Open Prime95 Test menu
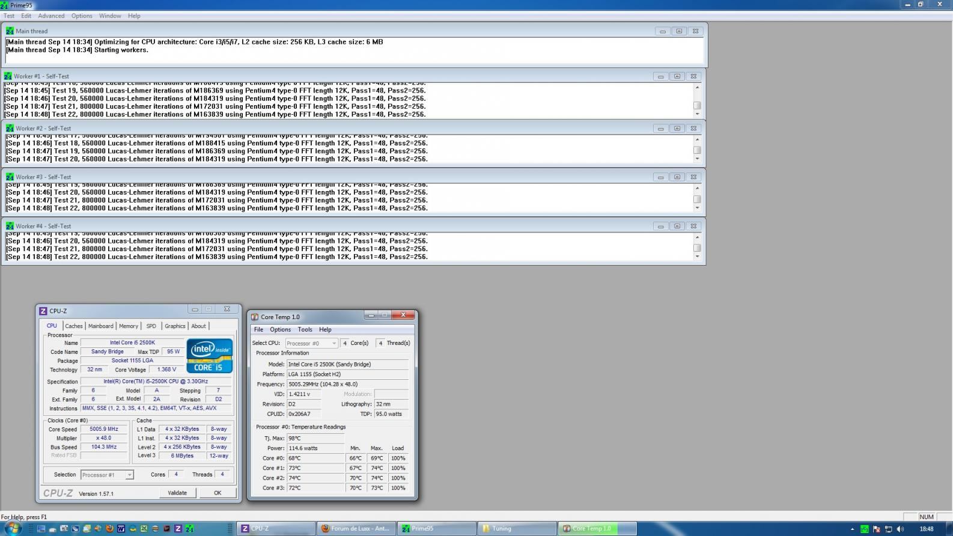The height and width of the screenshot is (536, 953). point(9,16)
